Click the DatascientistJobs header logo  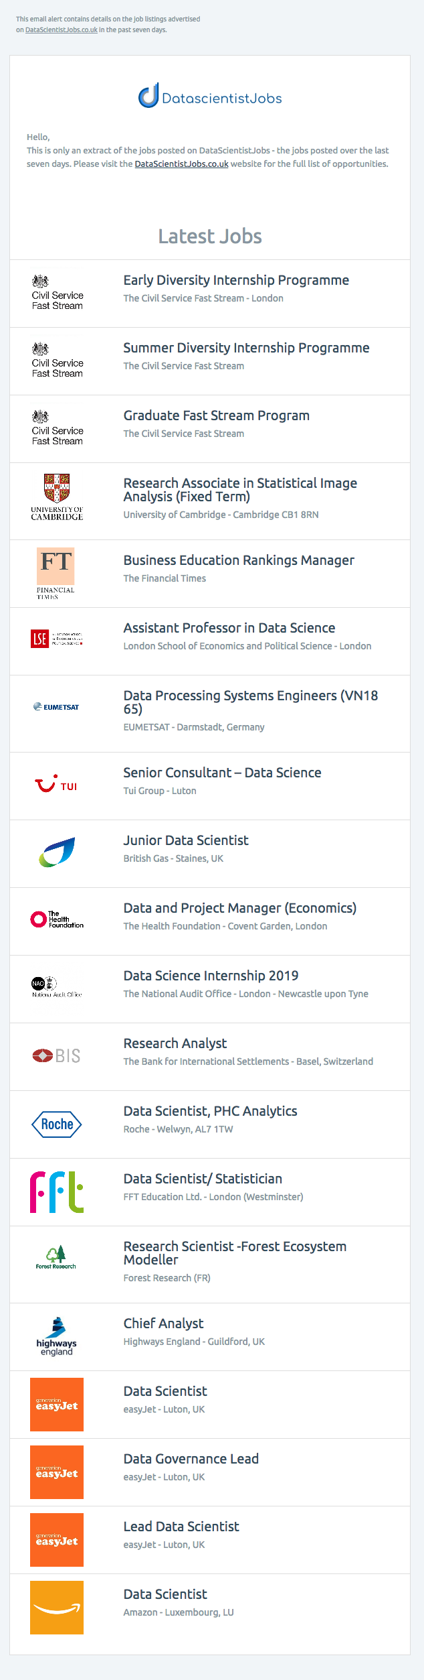(210, 96)
